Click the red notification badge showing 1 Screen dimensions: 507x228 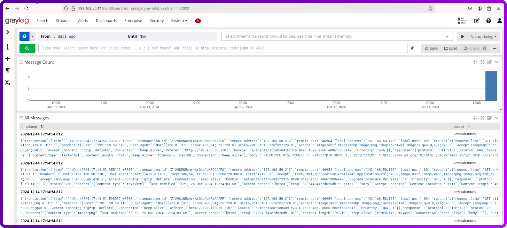tap(198, 21)
